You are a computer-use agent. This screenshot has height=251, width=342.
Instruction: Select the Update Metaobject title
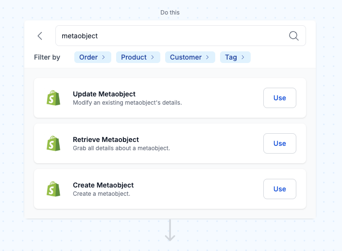(x=104, y=94)
